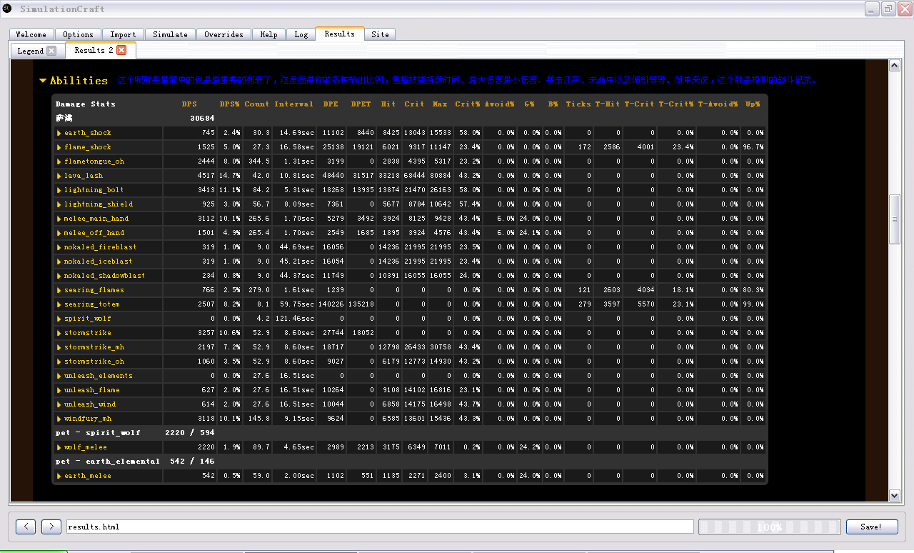
Task: Close the Legend tab with its X icon
Action: pyautogui.click(x=51, y=51)
